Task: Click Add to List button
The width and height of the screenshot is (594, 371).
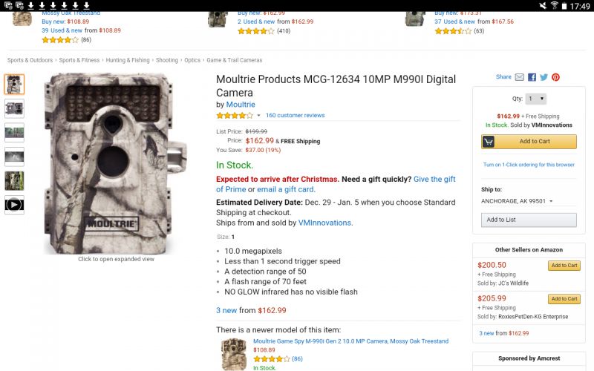Action: [x=529, y=220]
